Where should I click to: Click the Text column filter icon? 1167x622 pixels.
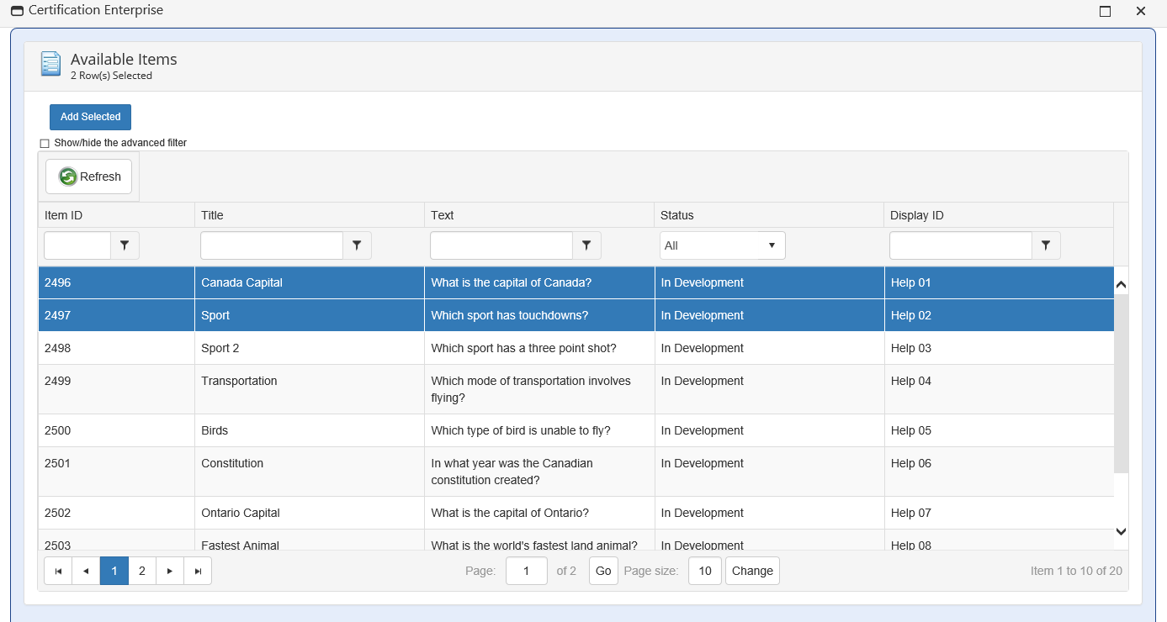[586, 245]
